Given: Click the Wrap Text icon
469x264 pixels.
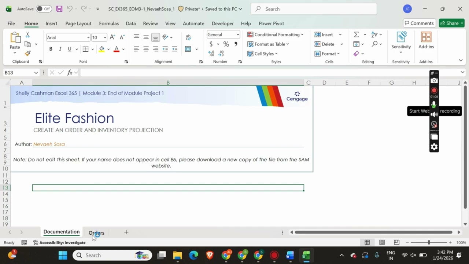Looking at the screenshot, I should [x=188, y=37].
